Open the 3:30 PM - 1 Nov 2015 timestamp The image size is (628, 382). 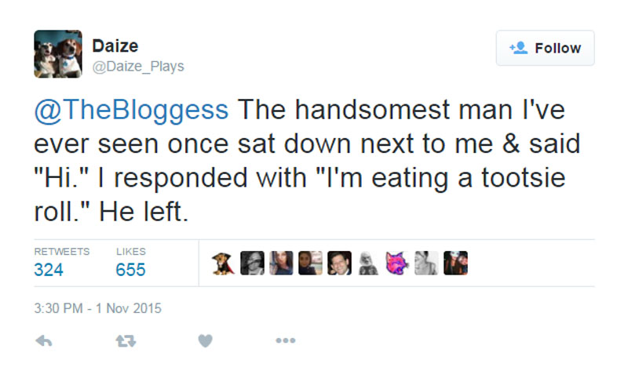[x=97, y=308]
